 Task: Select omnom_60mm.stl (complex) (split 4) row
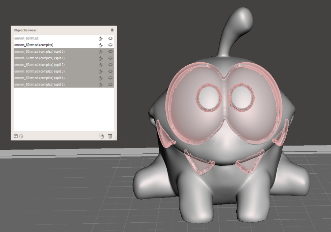click(64, 78)
